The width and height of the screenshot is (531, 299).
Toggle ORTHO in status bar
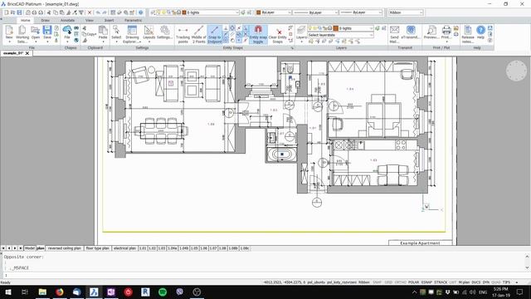point(400,282)
